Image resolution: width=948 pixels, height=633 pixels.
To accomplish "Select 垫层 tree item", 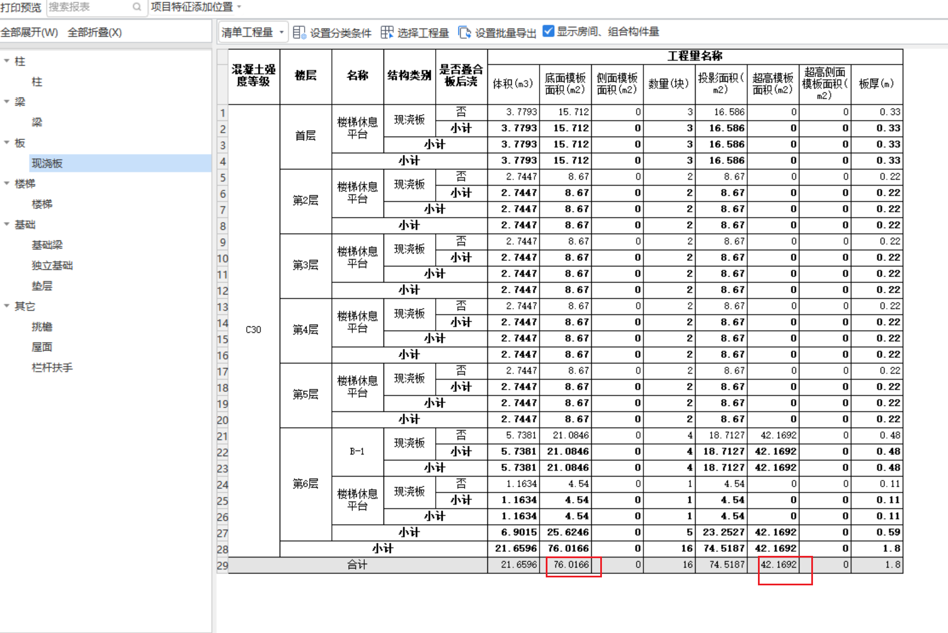I will [x=42, y=286].
